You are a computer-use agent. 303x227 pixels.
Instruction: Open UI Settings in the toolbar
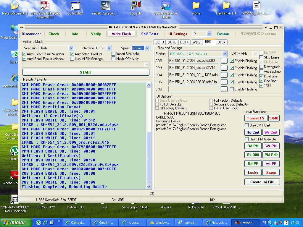click(x=178, y=34)
